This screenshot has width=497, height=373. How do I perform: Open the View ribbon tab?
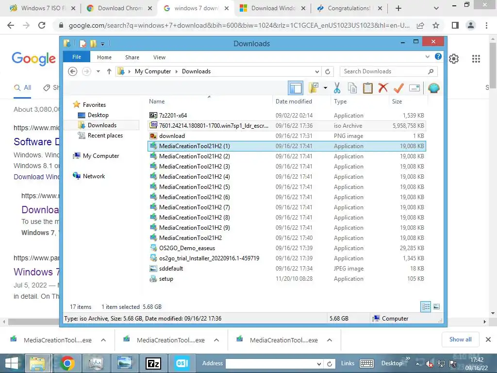pyautogui.click(x=159, y=57)
